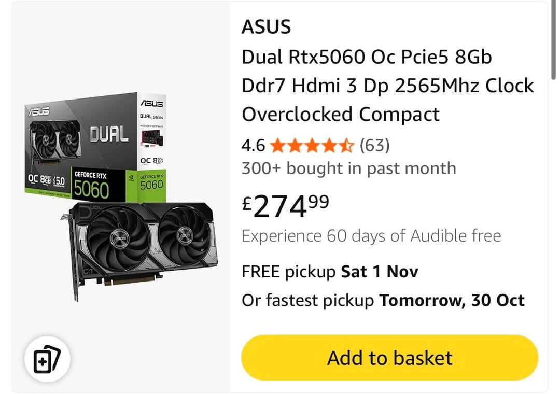Click the orange star rating icons
The width and height of the screenshot is (560, 394).
pyautogui.click(x=312, y=146)
